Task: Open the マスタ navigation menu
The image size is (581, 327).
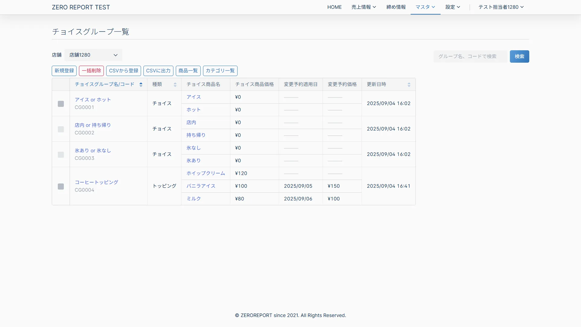Action: (425, 7)
